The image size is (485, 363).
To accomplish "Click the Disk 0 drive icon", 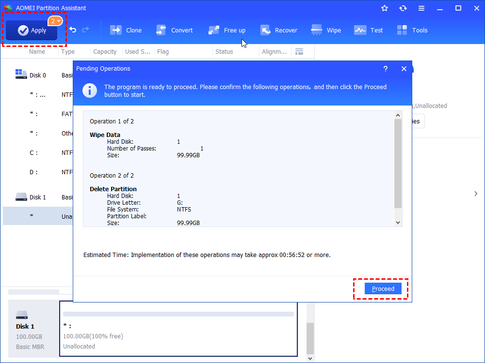I will 21,74.
